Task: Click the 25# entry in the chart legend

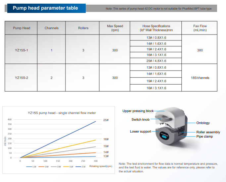Action: [80, 167]
